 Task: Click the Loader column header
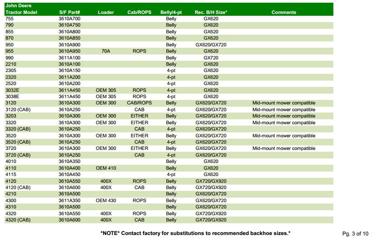(106, 13)
